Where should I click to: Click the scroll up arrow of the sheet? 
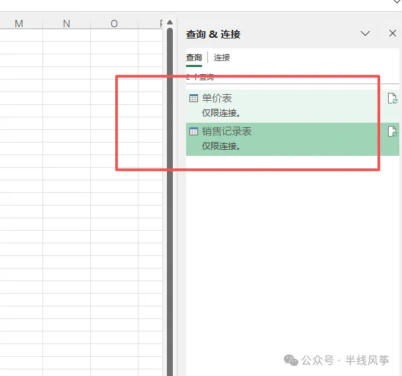coord(170,23)
